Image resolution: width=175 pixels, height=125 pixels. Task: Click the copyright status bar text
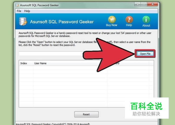[x=53, y=124]
